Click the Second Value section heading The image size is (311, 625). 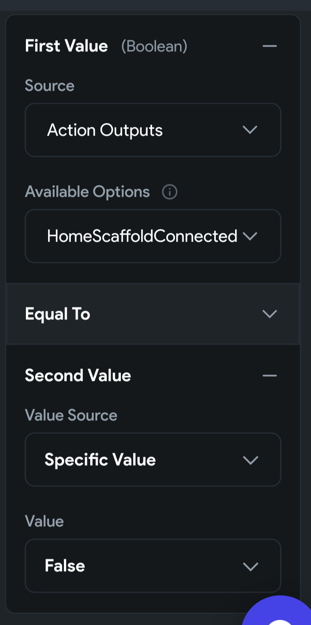pos(78,375)
